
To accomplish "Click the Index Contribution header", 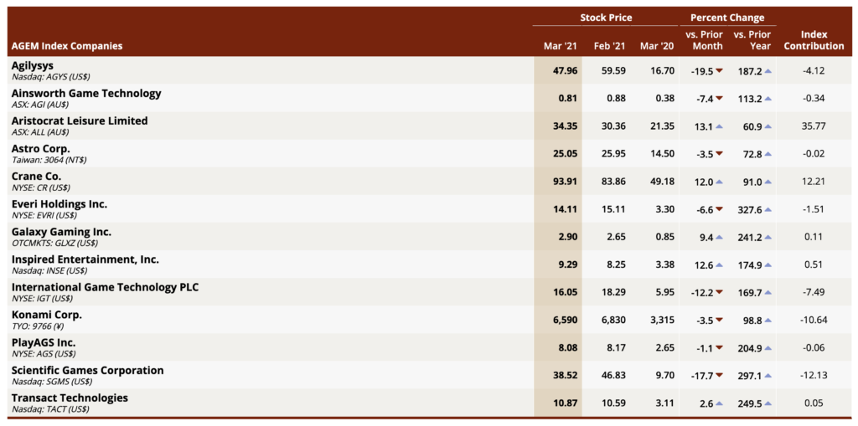I will click(814, 40).
